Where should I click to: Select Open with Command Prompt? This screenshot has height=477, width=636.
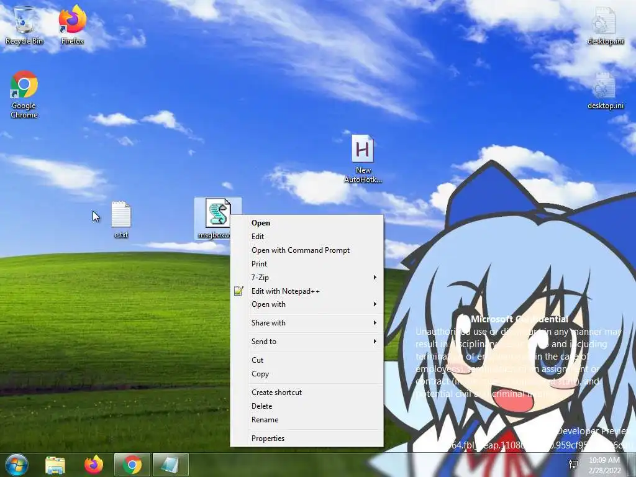[x=307, y=250]
